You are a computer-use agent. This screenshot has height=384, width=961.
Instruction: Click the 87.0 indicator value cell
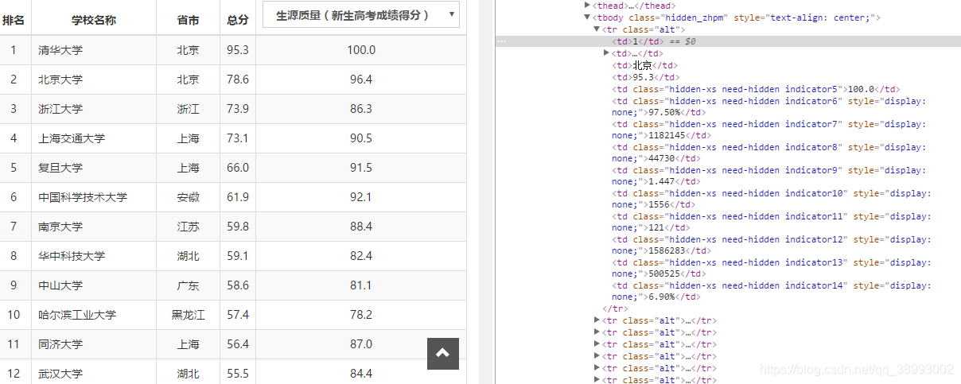coord(361,344)
